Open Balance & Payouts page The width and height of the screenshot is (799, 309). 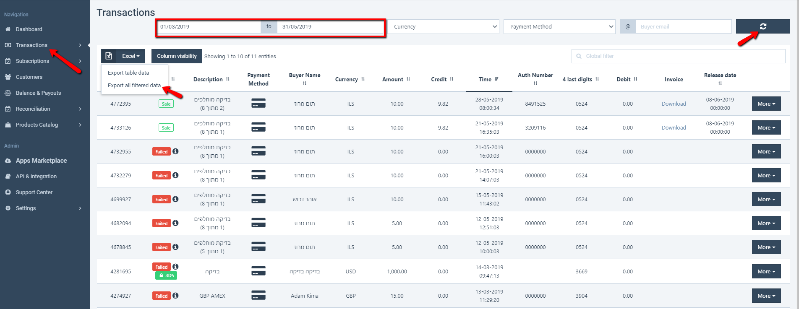[38, 93]
